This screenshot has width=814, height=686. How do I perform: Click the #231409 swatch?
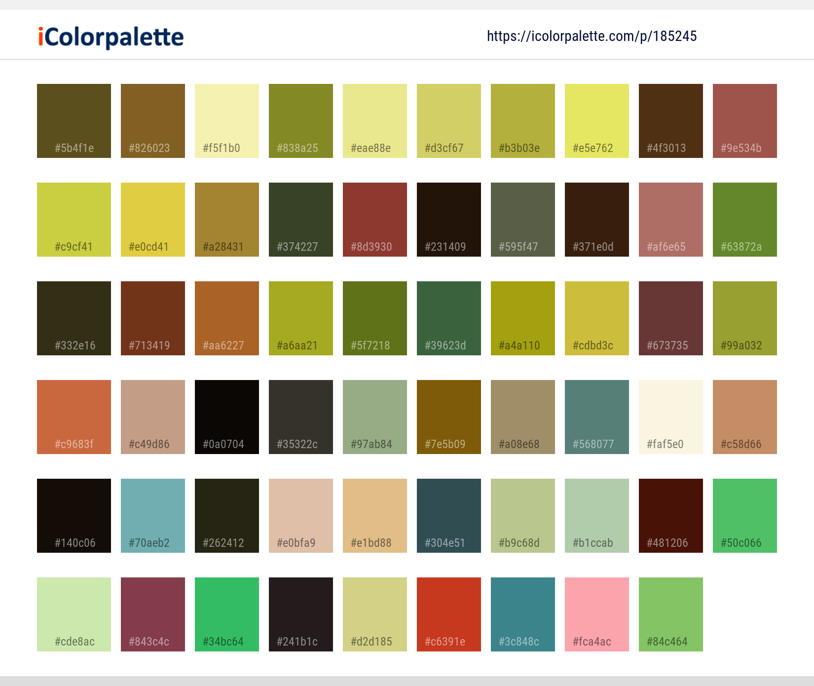coord(449,220)
